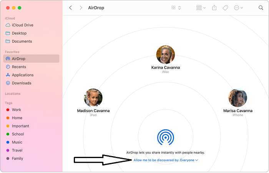Open Recents in the sidebar

pos(31,67)
